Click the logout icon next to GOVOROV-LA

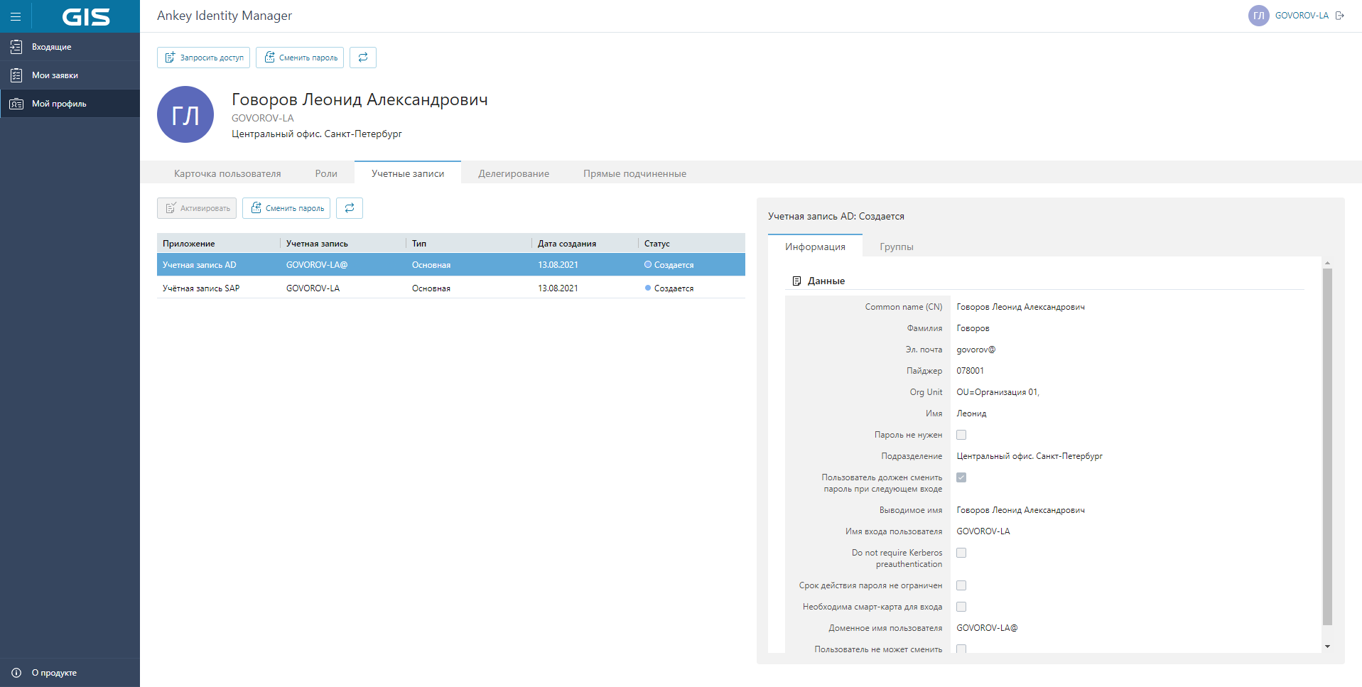click(1340, 16)
